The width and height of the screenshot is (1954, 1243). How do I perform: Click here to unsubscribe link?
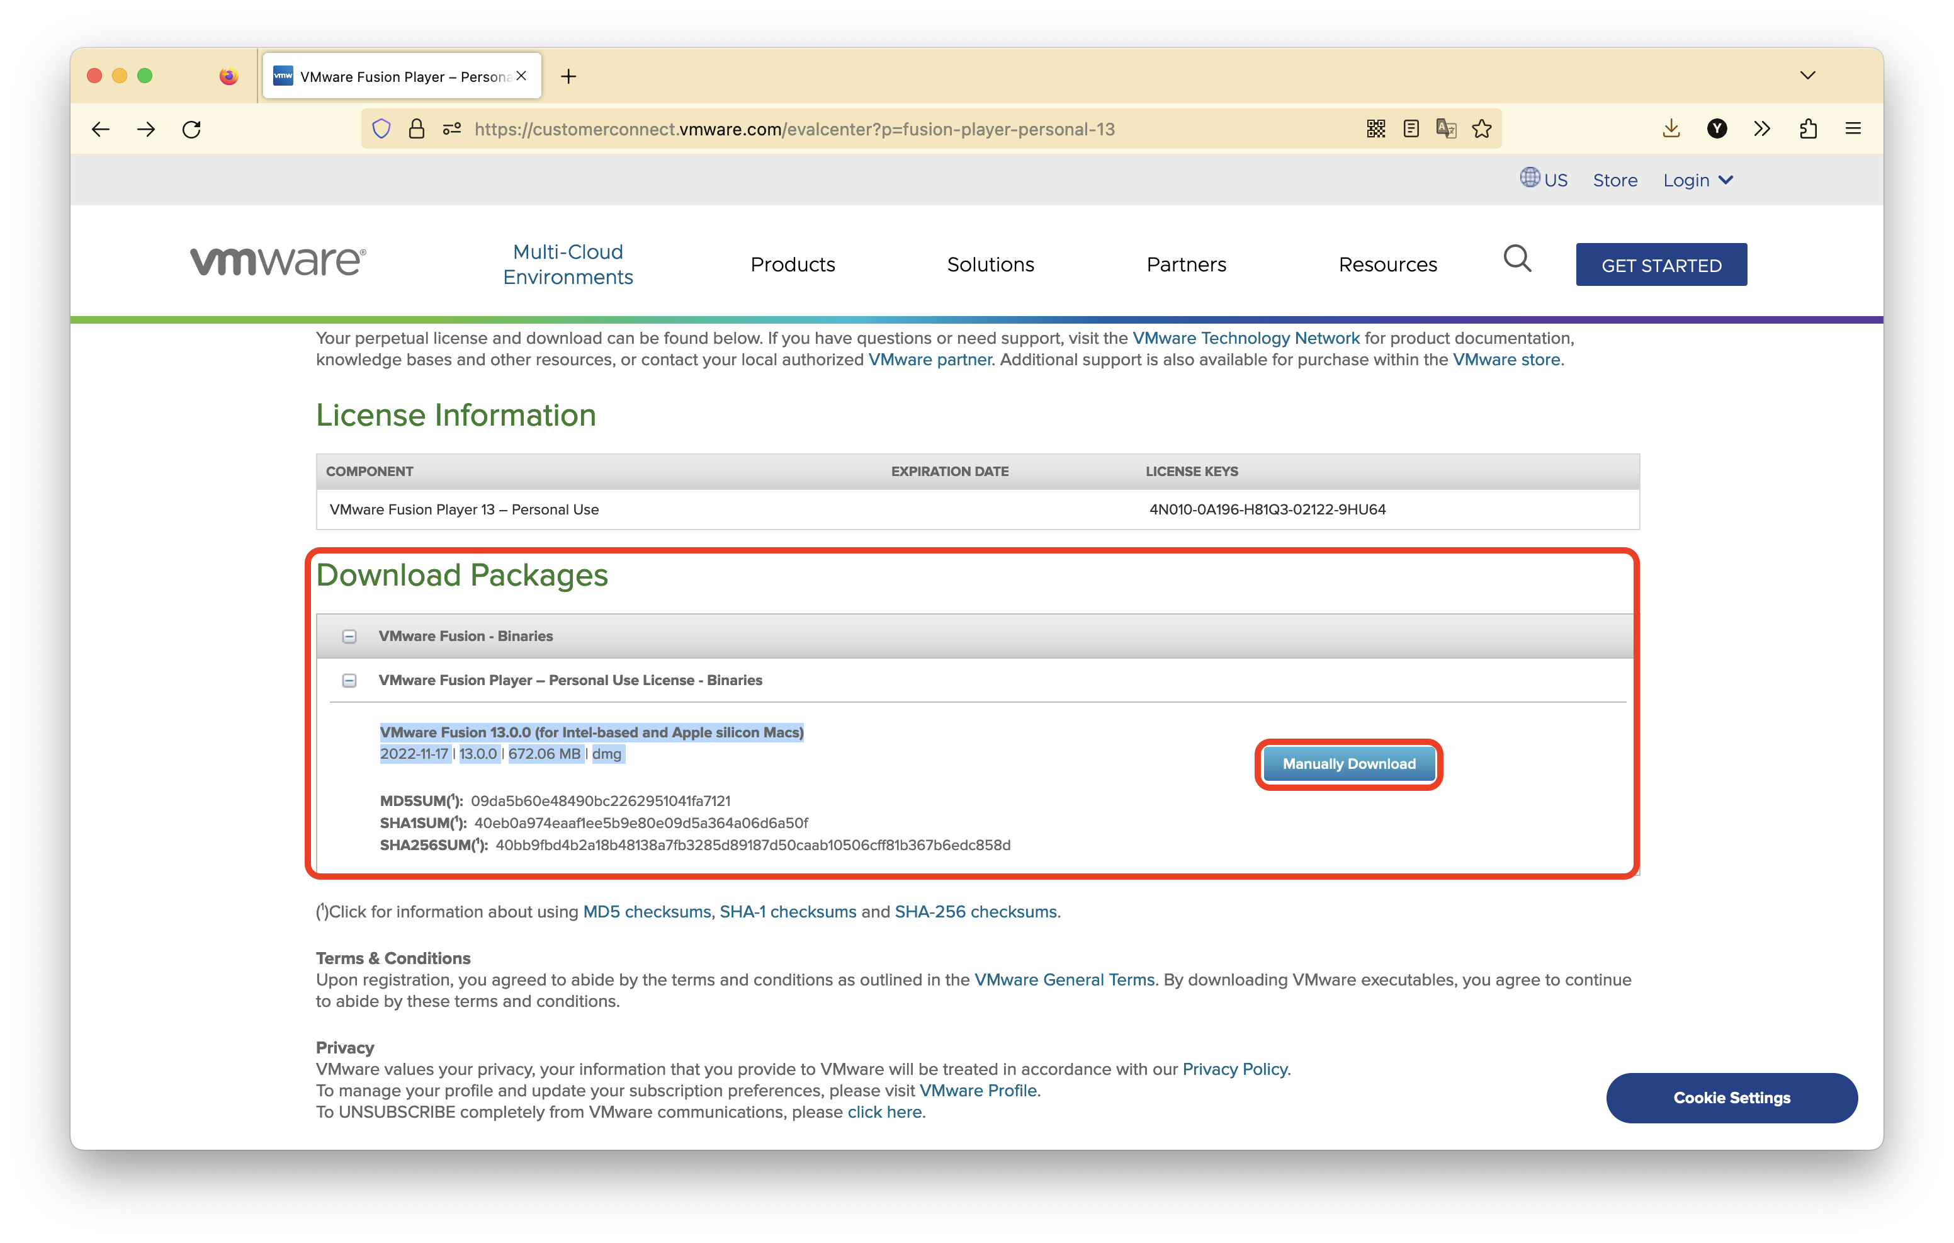click(x=884, y=1112)
